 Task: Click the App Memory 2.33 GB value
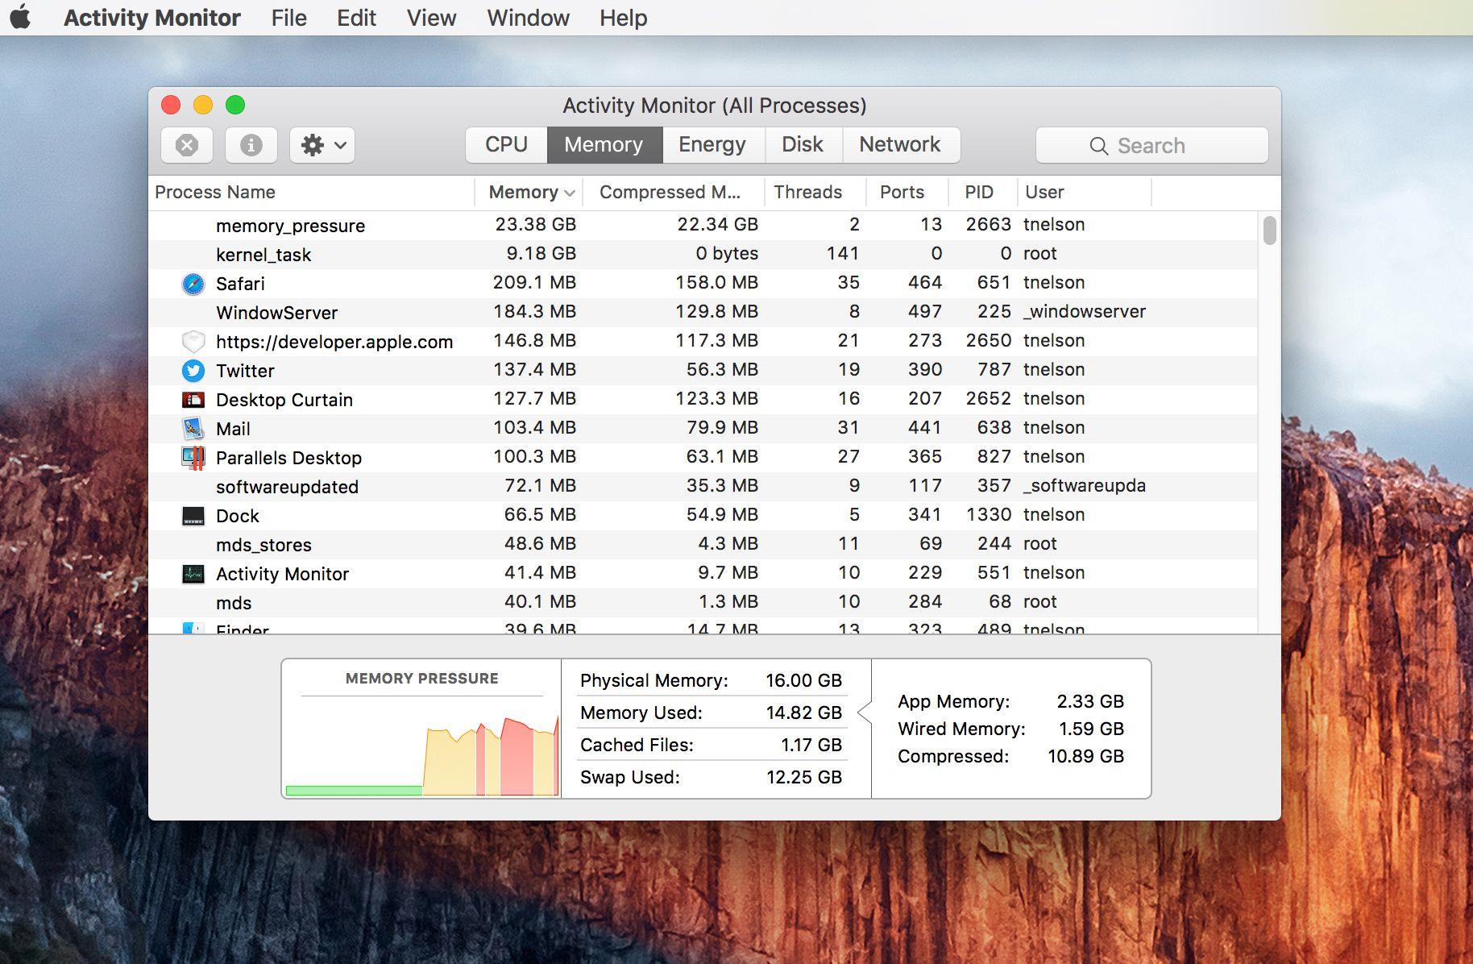(1090, 701)
